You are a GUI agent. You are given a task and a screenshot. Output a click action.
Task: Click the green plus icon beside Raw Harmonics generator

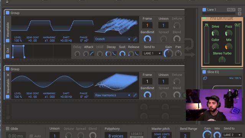[x=185, y=95]
